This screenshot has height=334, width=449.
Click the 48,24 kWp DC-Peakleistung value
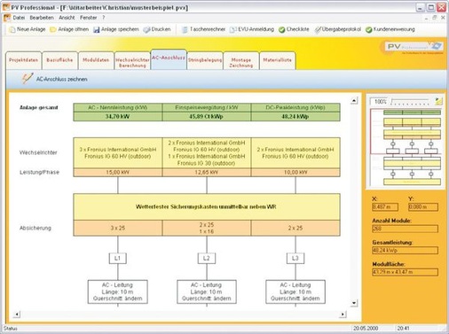click(295, 117)
